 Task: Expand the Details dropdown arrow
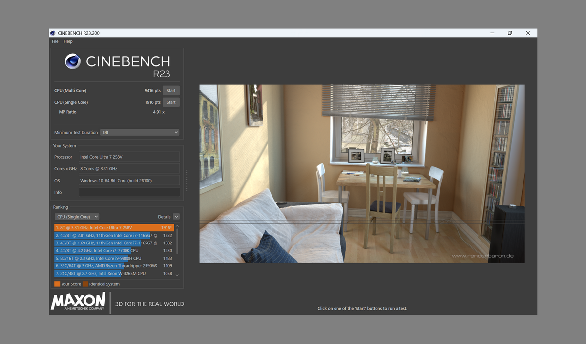click(176, 217)
